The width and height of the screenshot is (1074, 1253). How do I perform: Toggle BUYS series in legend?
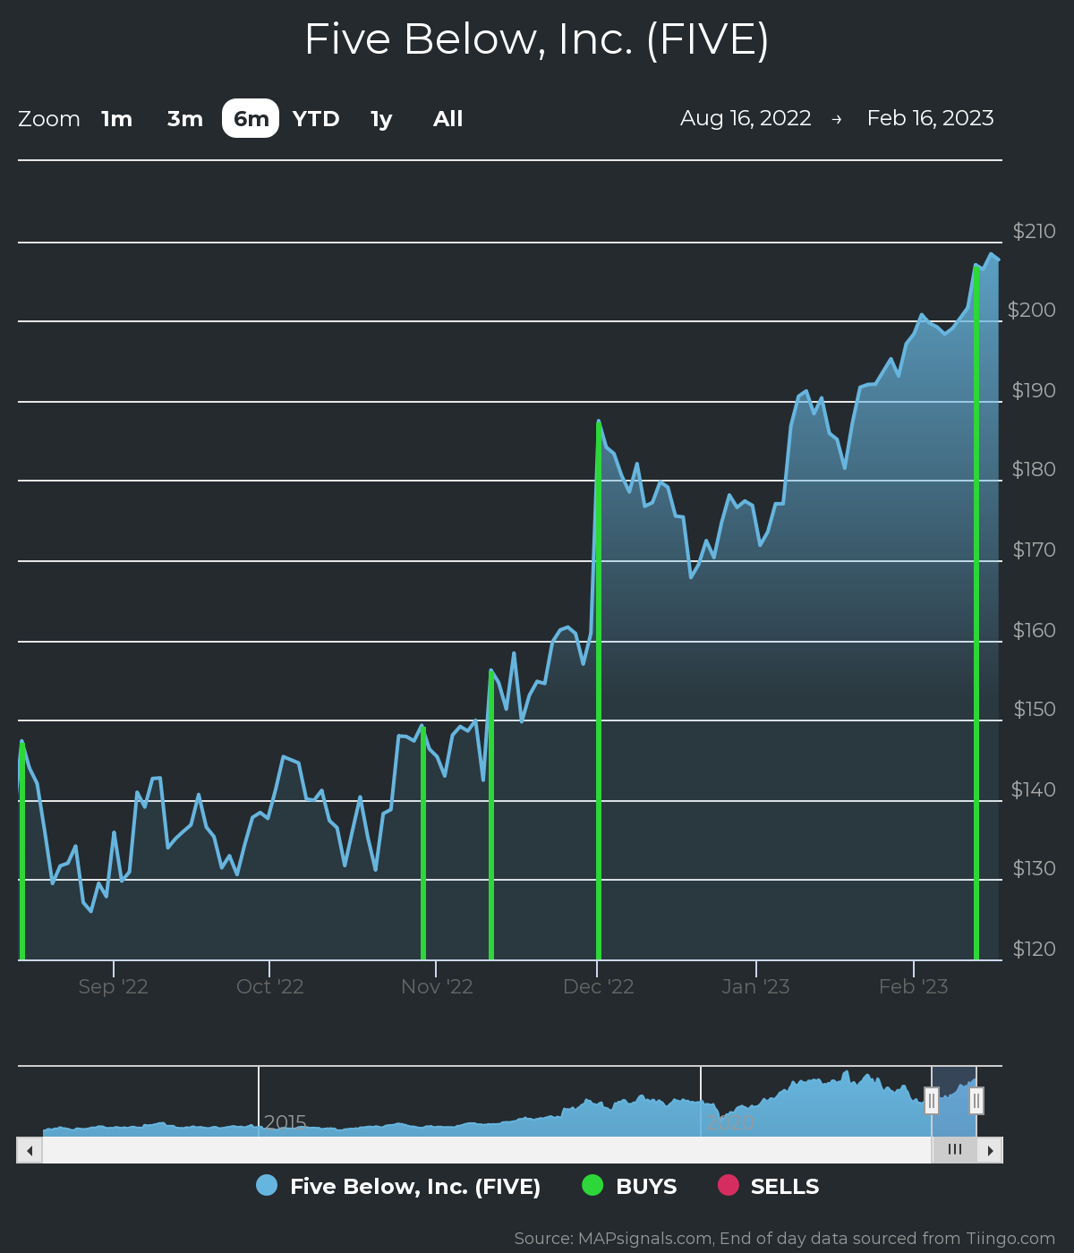629,1186
